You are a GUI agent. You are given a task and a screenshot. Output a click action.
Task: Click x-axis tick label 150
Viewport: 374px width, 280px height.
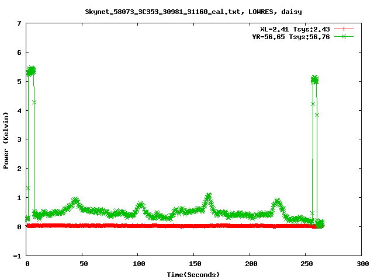tap(195, 264)
